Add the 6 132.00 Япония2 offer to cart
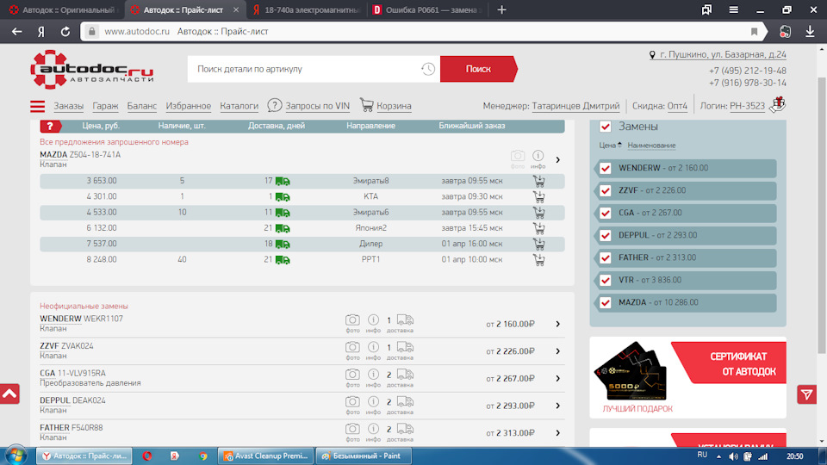827x465 pixels. [538, 228]
